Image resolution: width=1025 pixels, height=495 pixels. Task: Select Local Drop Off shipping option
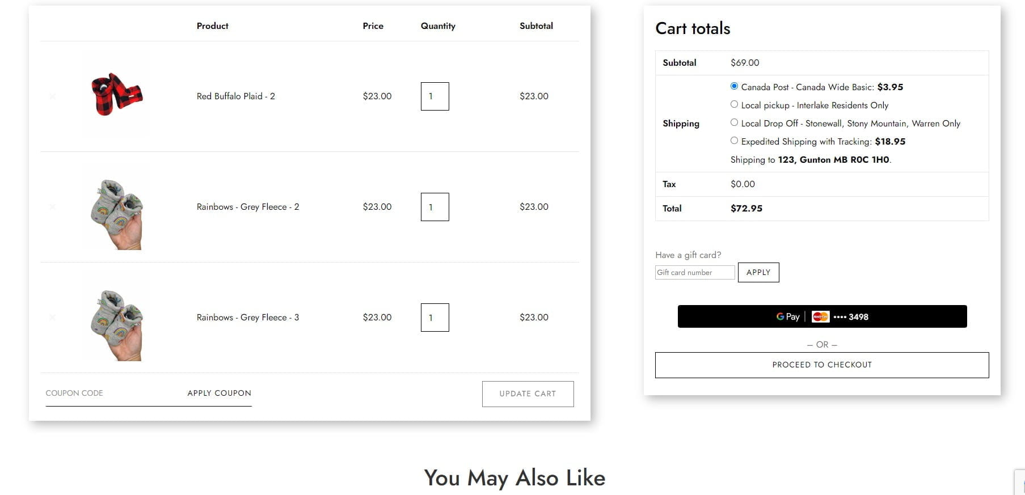pyautogui.click(x=735, y=122)
